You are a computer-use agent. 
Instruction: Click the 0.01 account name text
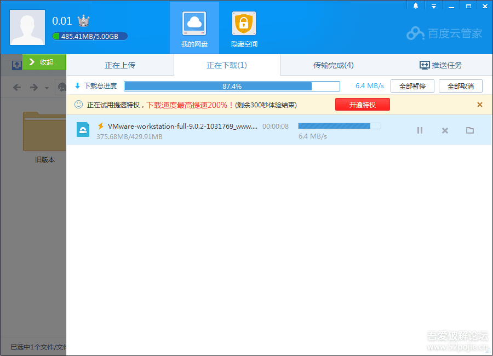coord(62,21)
